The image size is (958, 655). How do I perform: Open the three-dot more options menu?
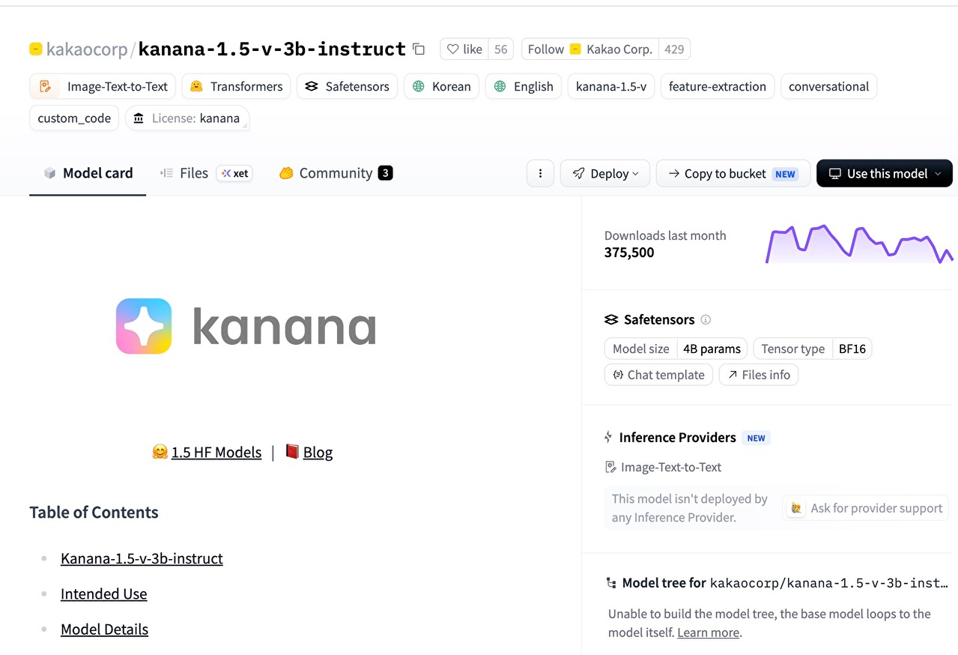(x=540, y=173)
